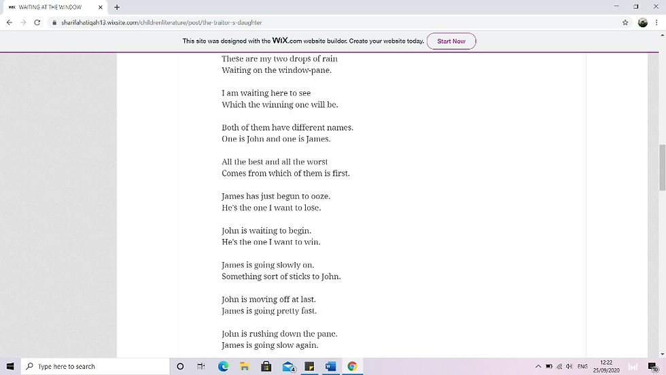
Task: Click line 'All the best and all the worst'
Action: click(275, 162)
